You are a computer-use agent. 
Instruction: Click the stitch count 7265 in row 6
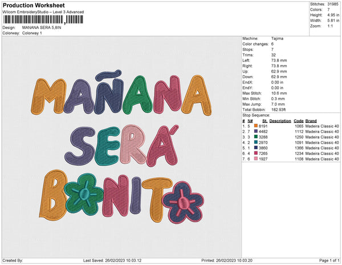(x=263, y=154)
